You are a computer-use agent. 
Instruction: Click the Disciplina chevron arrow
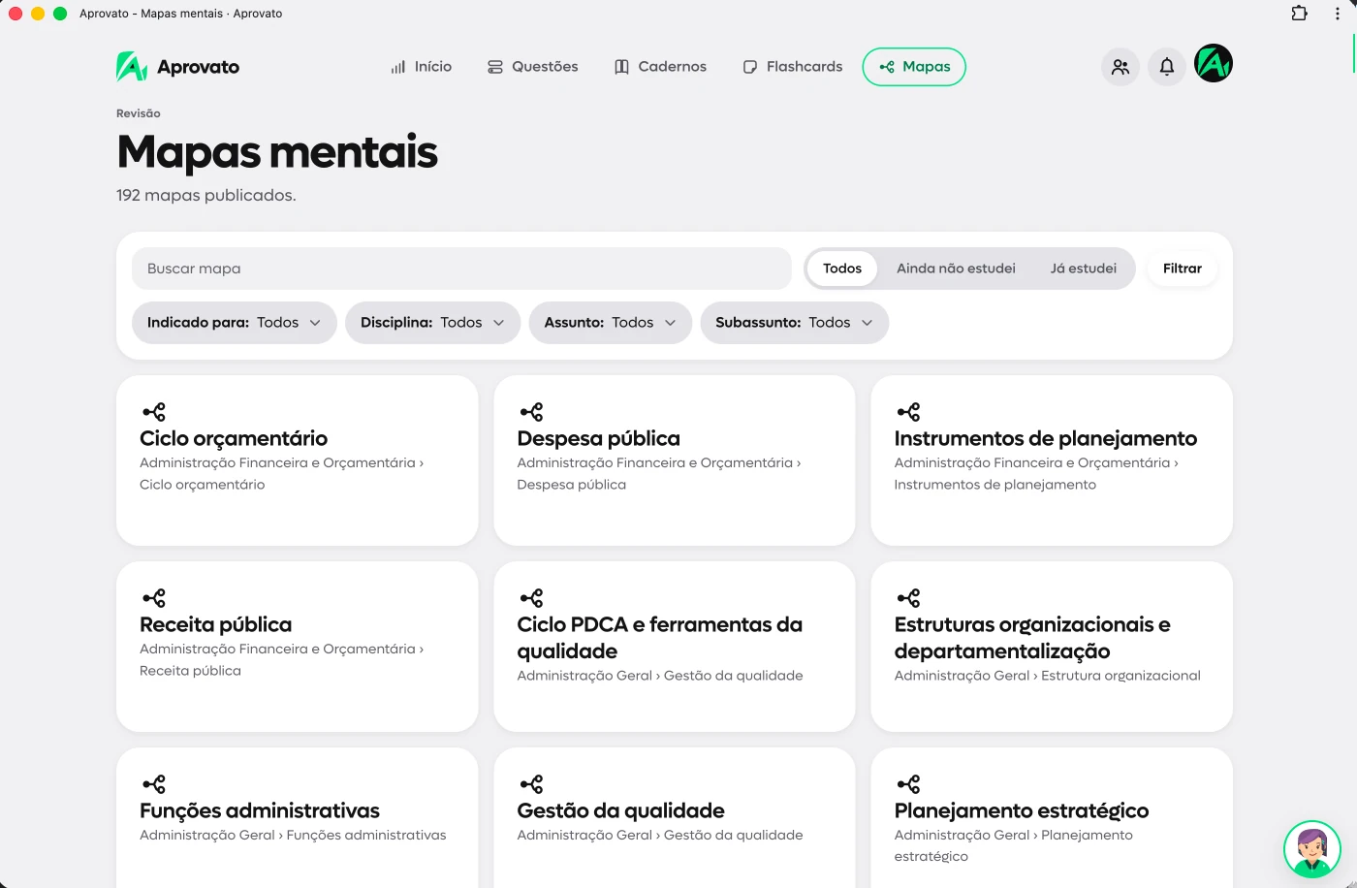498,323
